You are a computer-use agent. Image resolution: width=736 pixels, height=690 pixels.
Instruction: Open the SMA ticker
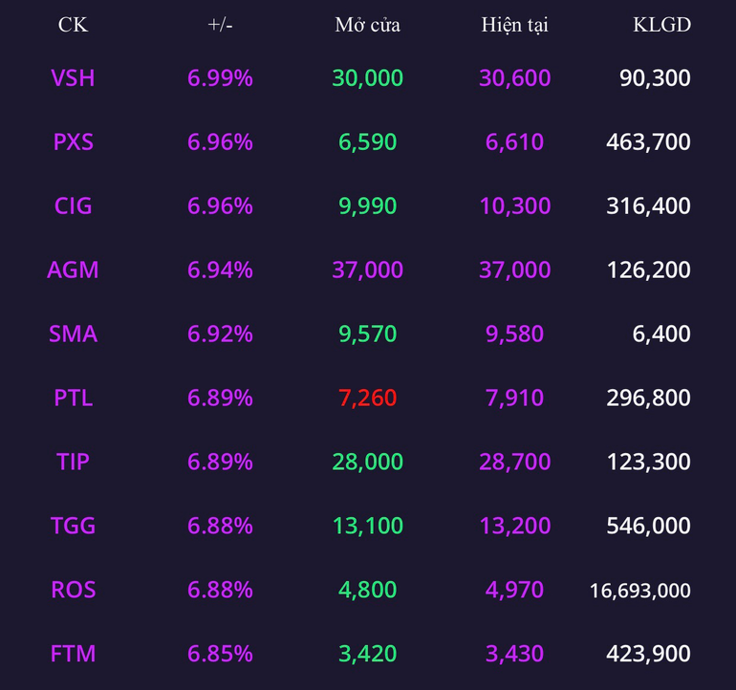73,334
